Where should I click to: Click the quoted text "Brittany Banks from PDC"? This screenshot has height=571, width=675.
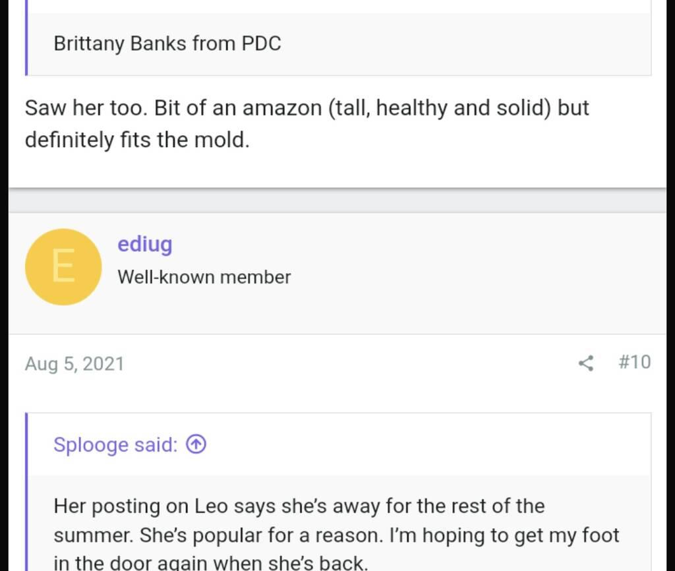tap(167, 44)
